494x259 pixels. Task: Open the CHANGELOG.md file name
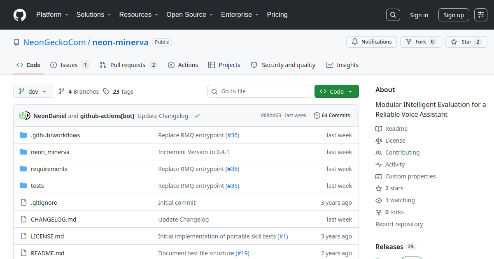click(54, 220)
